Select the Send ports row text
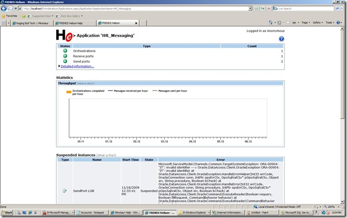Viewport: 347px width, 218px height. tap(82, 62)
